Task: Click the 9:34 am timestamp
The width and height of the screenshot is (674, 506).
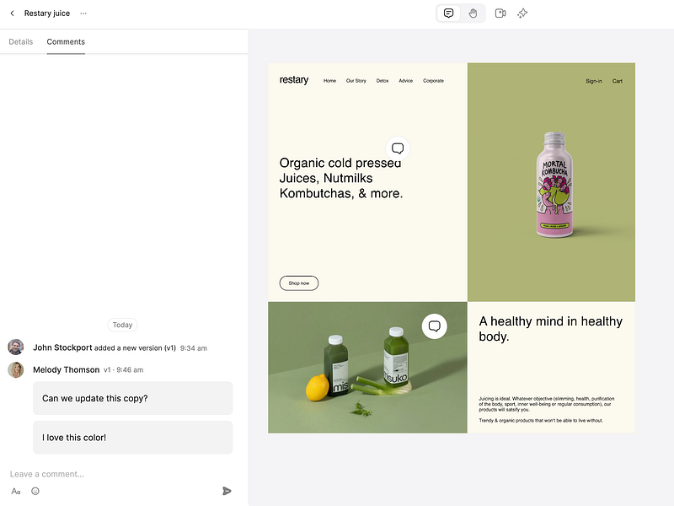Action: pyautogui.click(x=194, y=348)
